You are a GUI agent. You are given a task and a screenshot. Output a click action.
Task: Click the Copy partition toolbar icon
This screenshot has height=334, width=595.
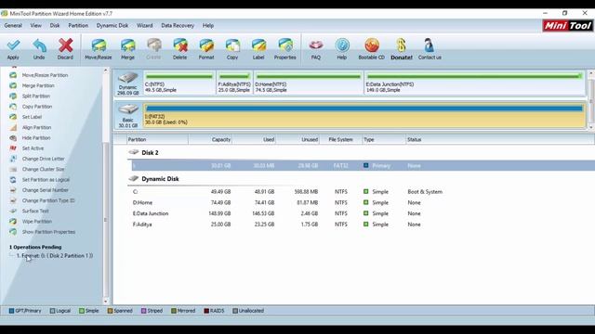[x=232, y=45]
